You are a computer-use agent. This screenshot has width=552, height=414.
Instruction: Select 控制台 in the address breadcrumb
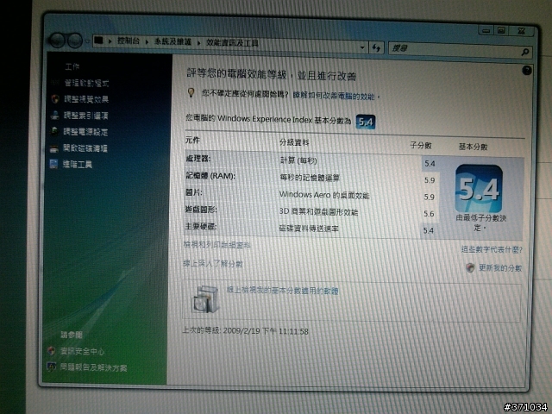(x=129, y=41)
